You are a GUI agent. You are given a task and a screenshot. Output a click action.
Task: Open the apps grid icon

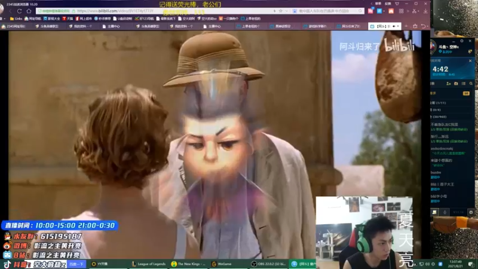pyautogui.click(x=401, y=11)
